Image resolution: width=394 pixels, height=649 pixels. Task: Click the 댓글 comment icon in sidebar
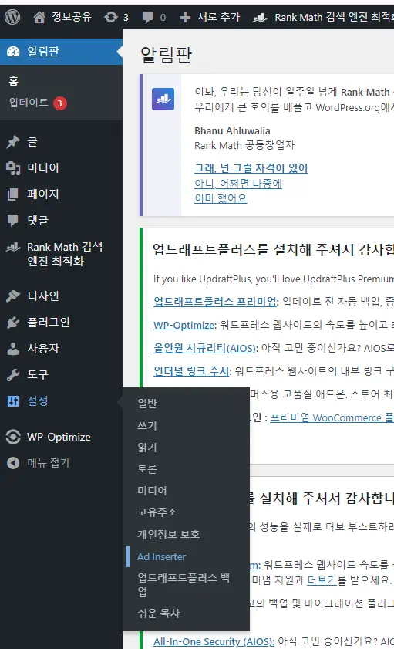13,220
